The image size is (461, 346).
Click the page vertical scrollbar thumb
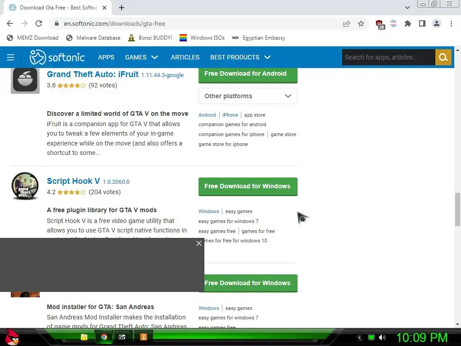click(x=457, y=209)
